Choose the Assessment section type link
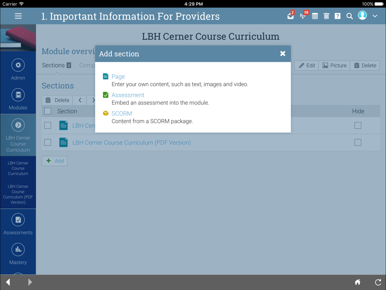 128,95
